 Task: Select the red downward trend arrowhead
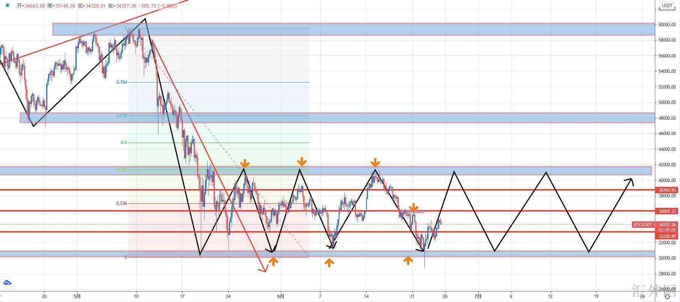coord(263,268)
